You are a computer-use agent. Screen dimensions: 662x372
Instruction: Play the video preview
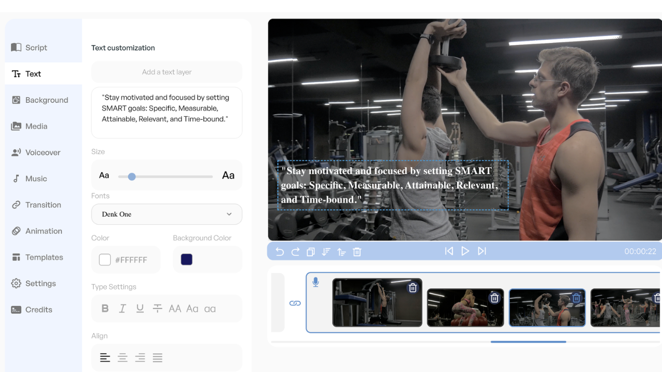(x=465, y=251)
